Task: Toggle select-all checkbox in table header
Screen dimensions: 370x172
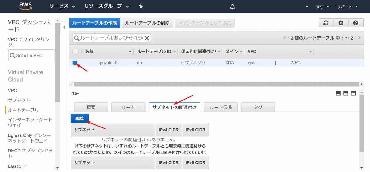Action: [76, 51]
